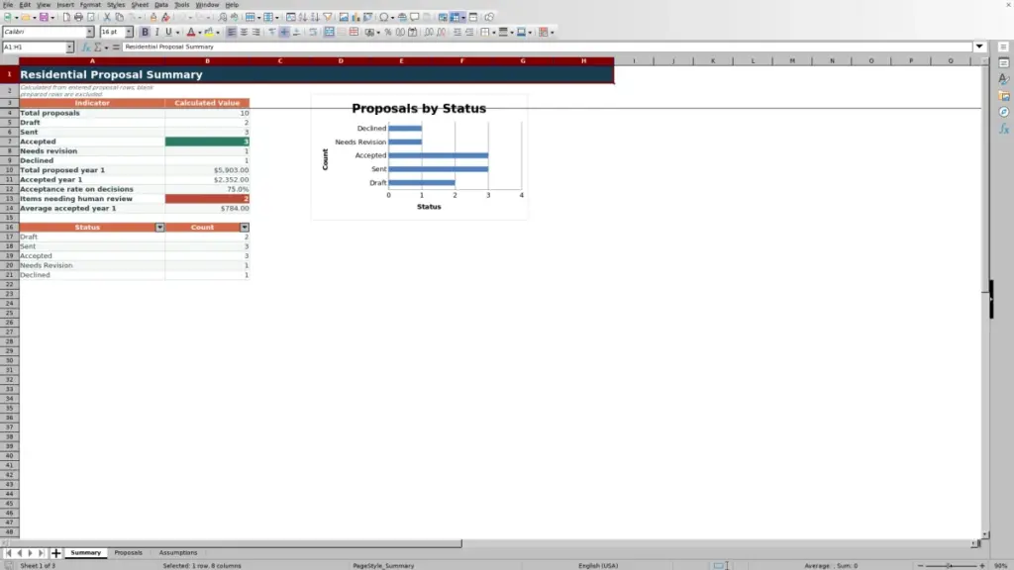This screenshot has width=1014, height=570.
Task: Click the Insert Chart icon
Action: (355, 17)
